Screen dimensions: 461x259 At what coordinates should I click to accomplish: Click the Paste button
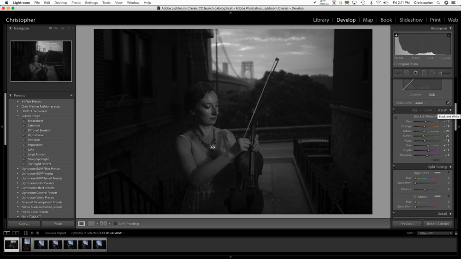58,224
